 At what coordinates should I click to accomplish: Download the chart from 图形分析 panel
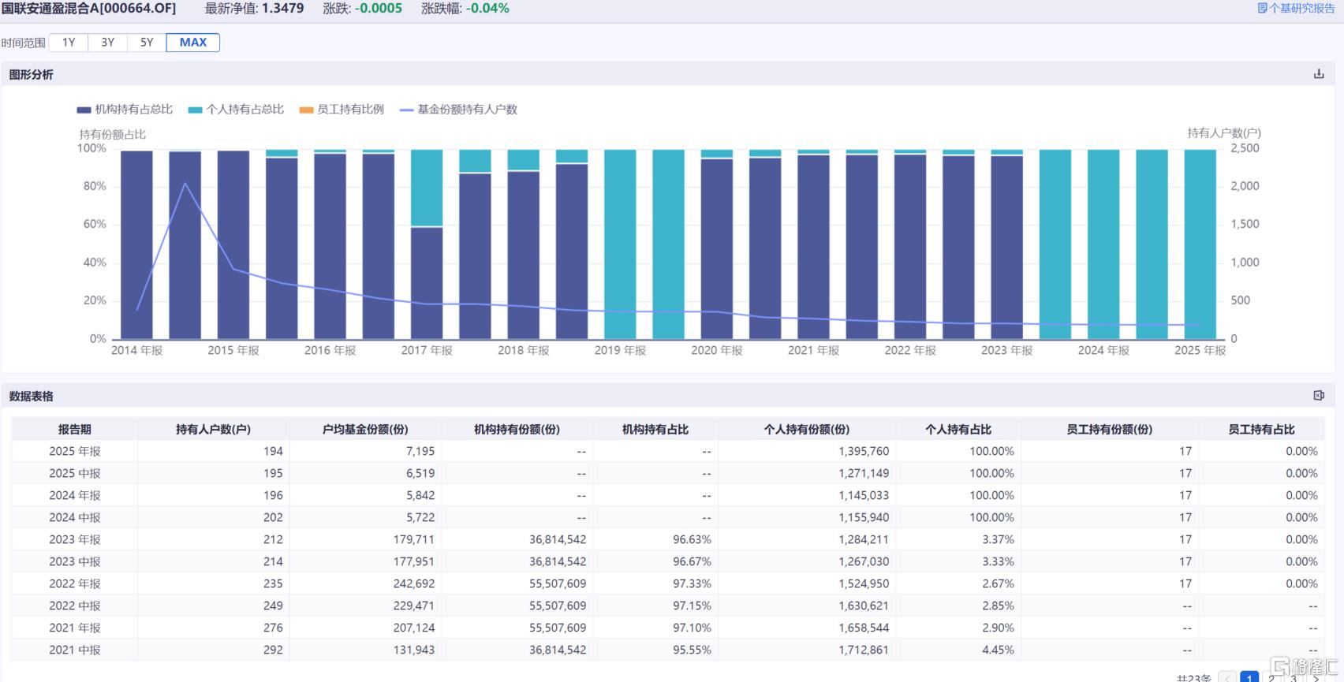(x=1318, y=74)
